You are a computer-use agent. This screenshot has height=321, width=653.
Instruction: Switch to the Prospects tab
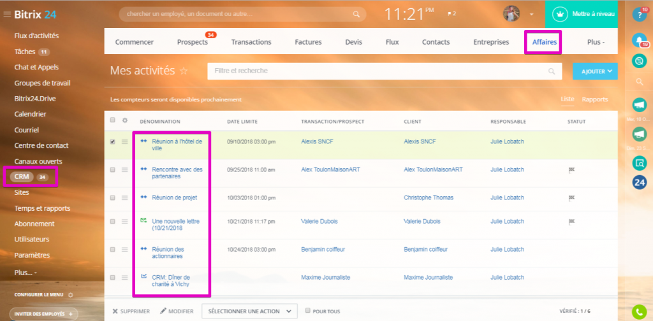[193, 42]
